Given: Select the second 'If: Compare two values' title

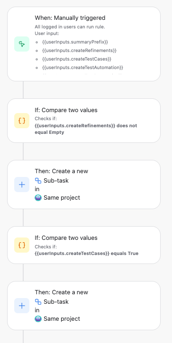Looking at the screenshot, I should click(x=66, y=238).
